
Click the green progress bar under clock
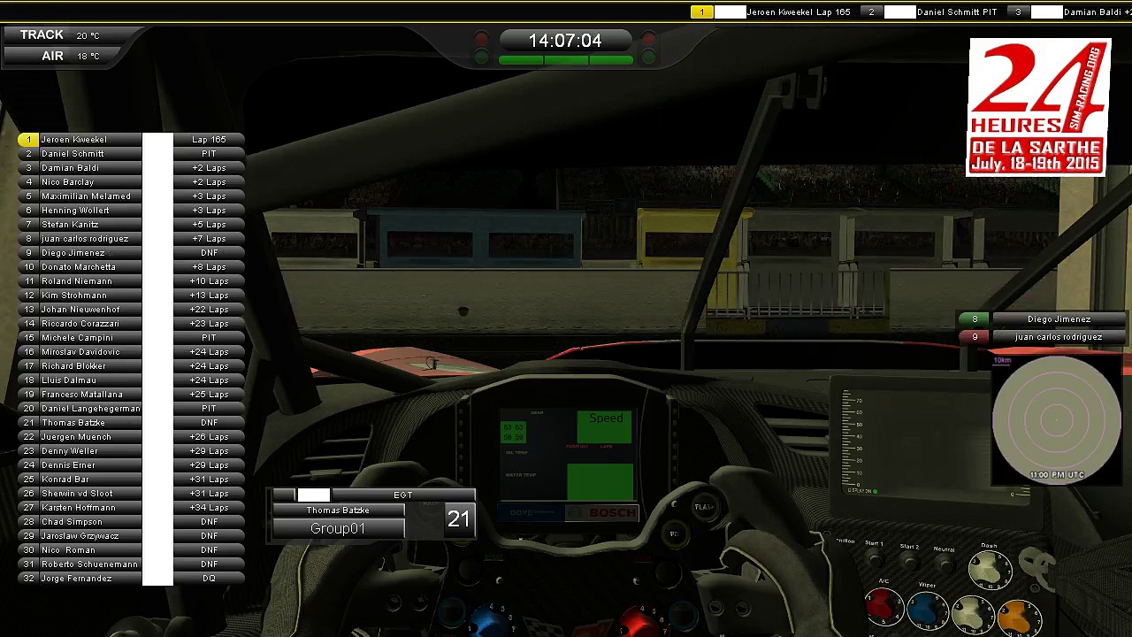(x=565, y=60)
